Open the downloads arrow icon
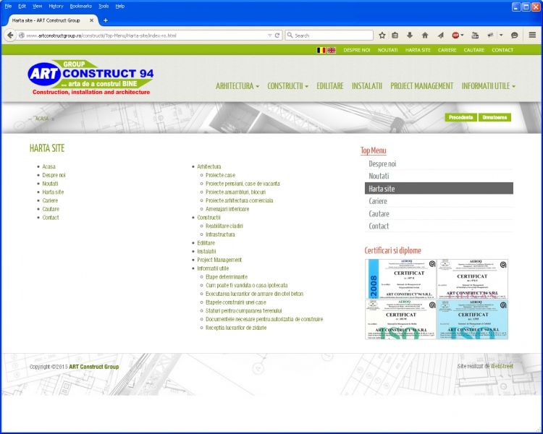 point(410,35)
